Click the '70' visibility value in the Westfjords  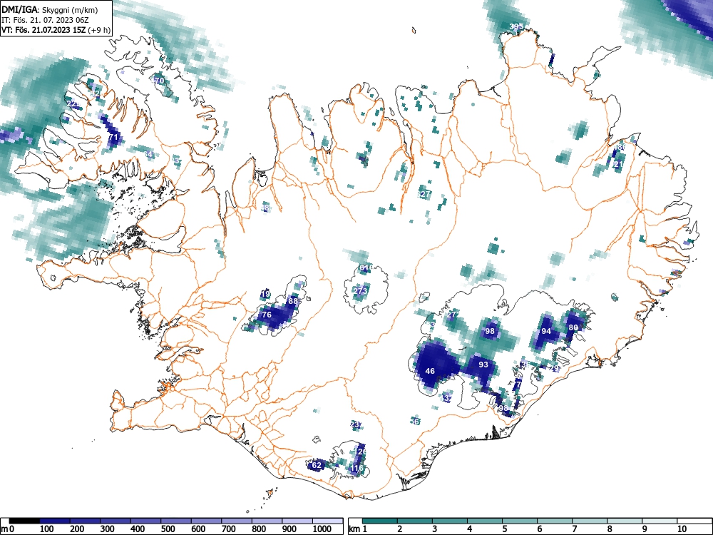159,81
